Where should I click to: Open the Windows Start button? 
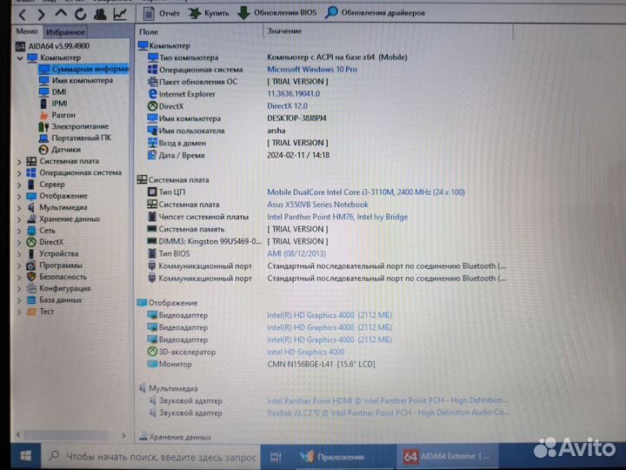point(26,456)
